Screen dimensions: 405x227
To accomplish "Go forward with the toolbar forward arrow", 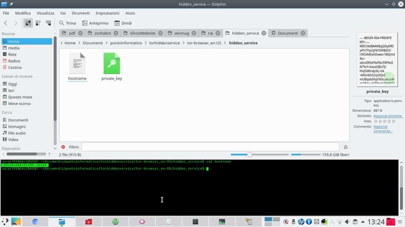I will pos(16,23).
